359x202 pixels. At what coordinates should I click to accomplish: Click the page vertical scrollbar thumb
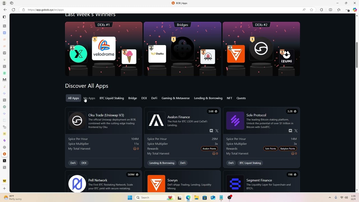point(357,55)
